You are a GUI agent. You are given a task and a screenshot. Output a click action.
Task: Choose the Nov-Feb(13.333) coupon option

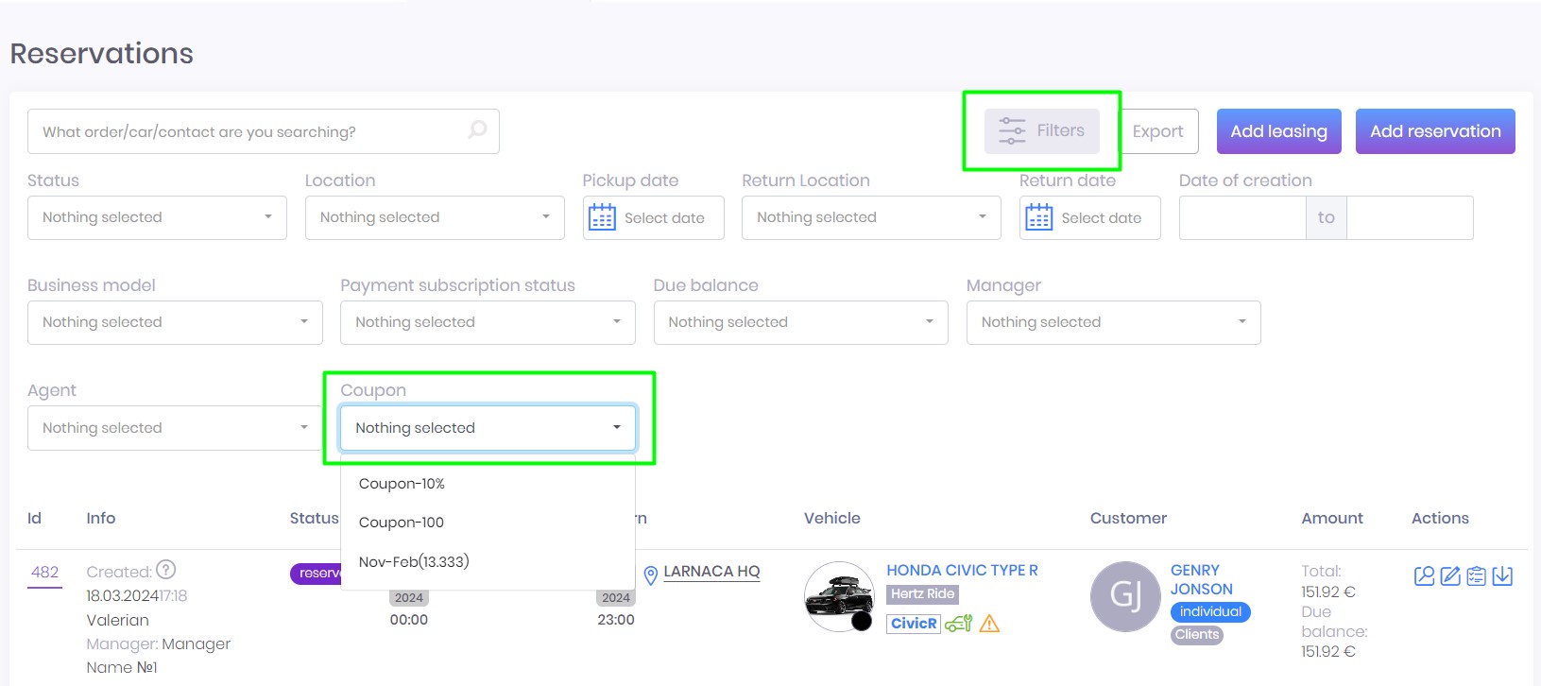(414, 561)
